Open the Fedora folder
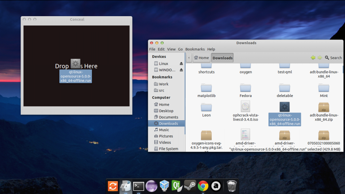 (x=245, y=89)
